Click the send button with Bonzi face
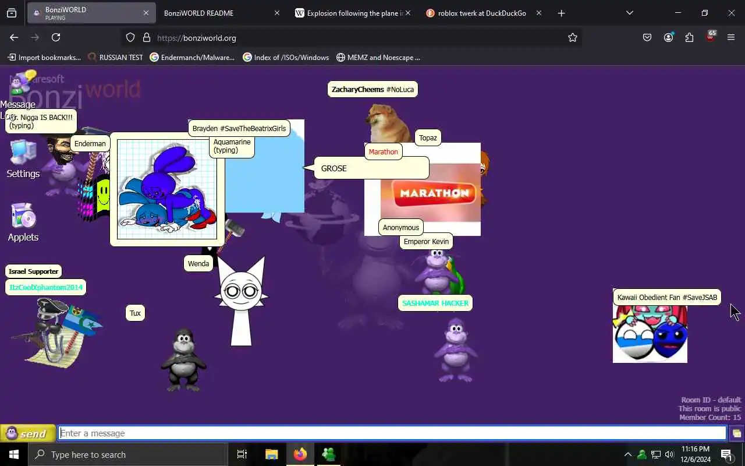Screen dimensions: 745x466 [27, 433]
